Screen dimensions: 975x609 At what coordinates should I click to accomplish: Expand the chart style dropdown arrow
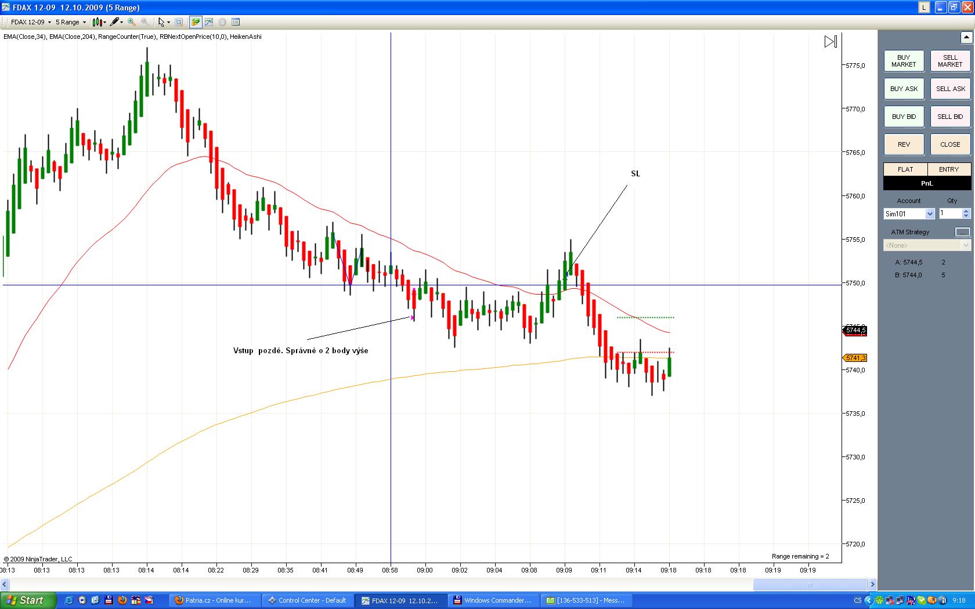pos(104,23)
